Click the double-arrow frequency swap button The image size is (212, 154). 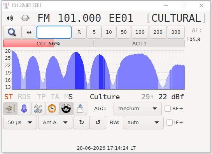(x=29, y=32)
